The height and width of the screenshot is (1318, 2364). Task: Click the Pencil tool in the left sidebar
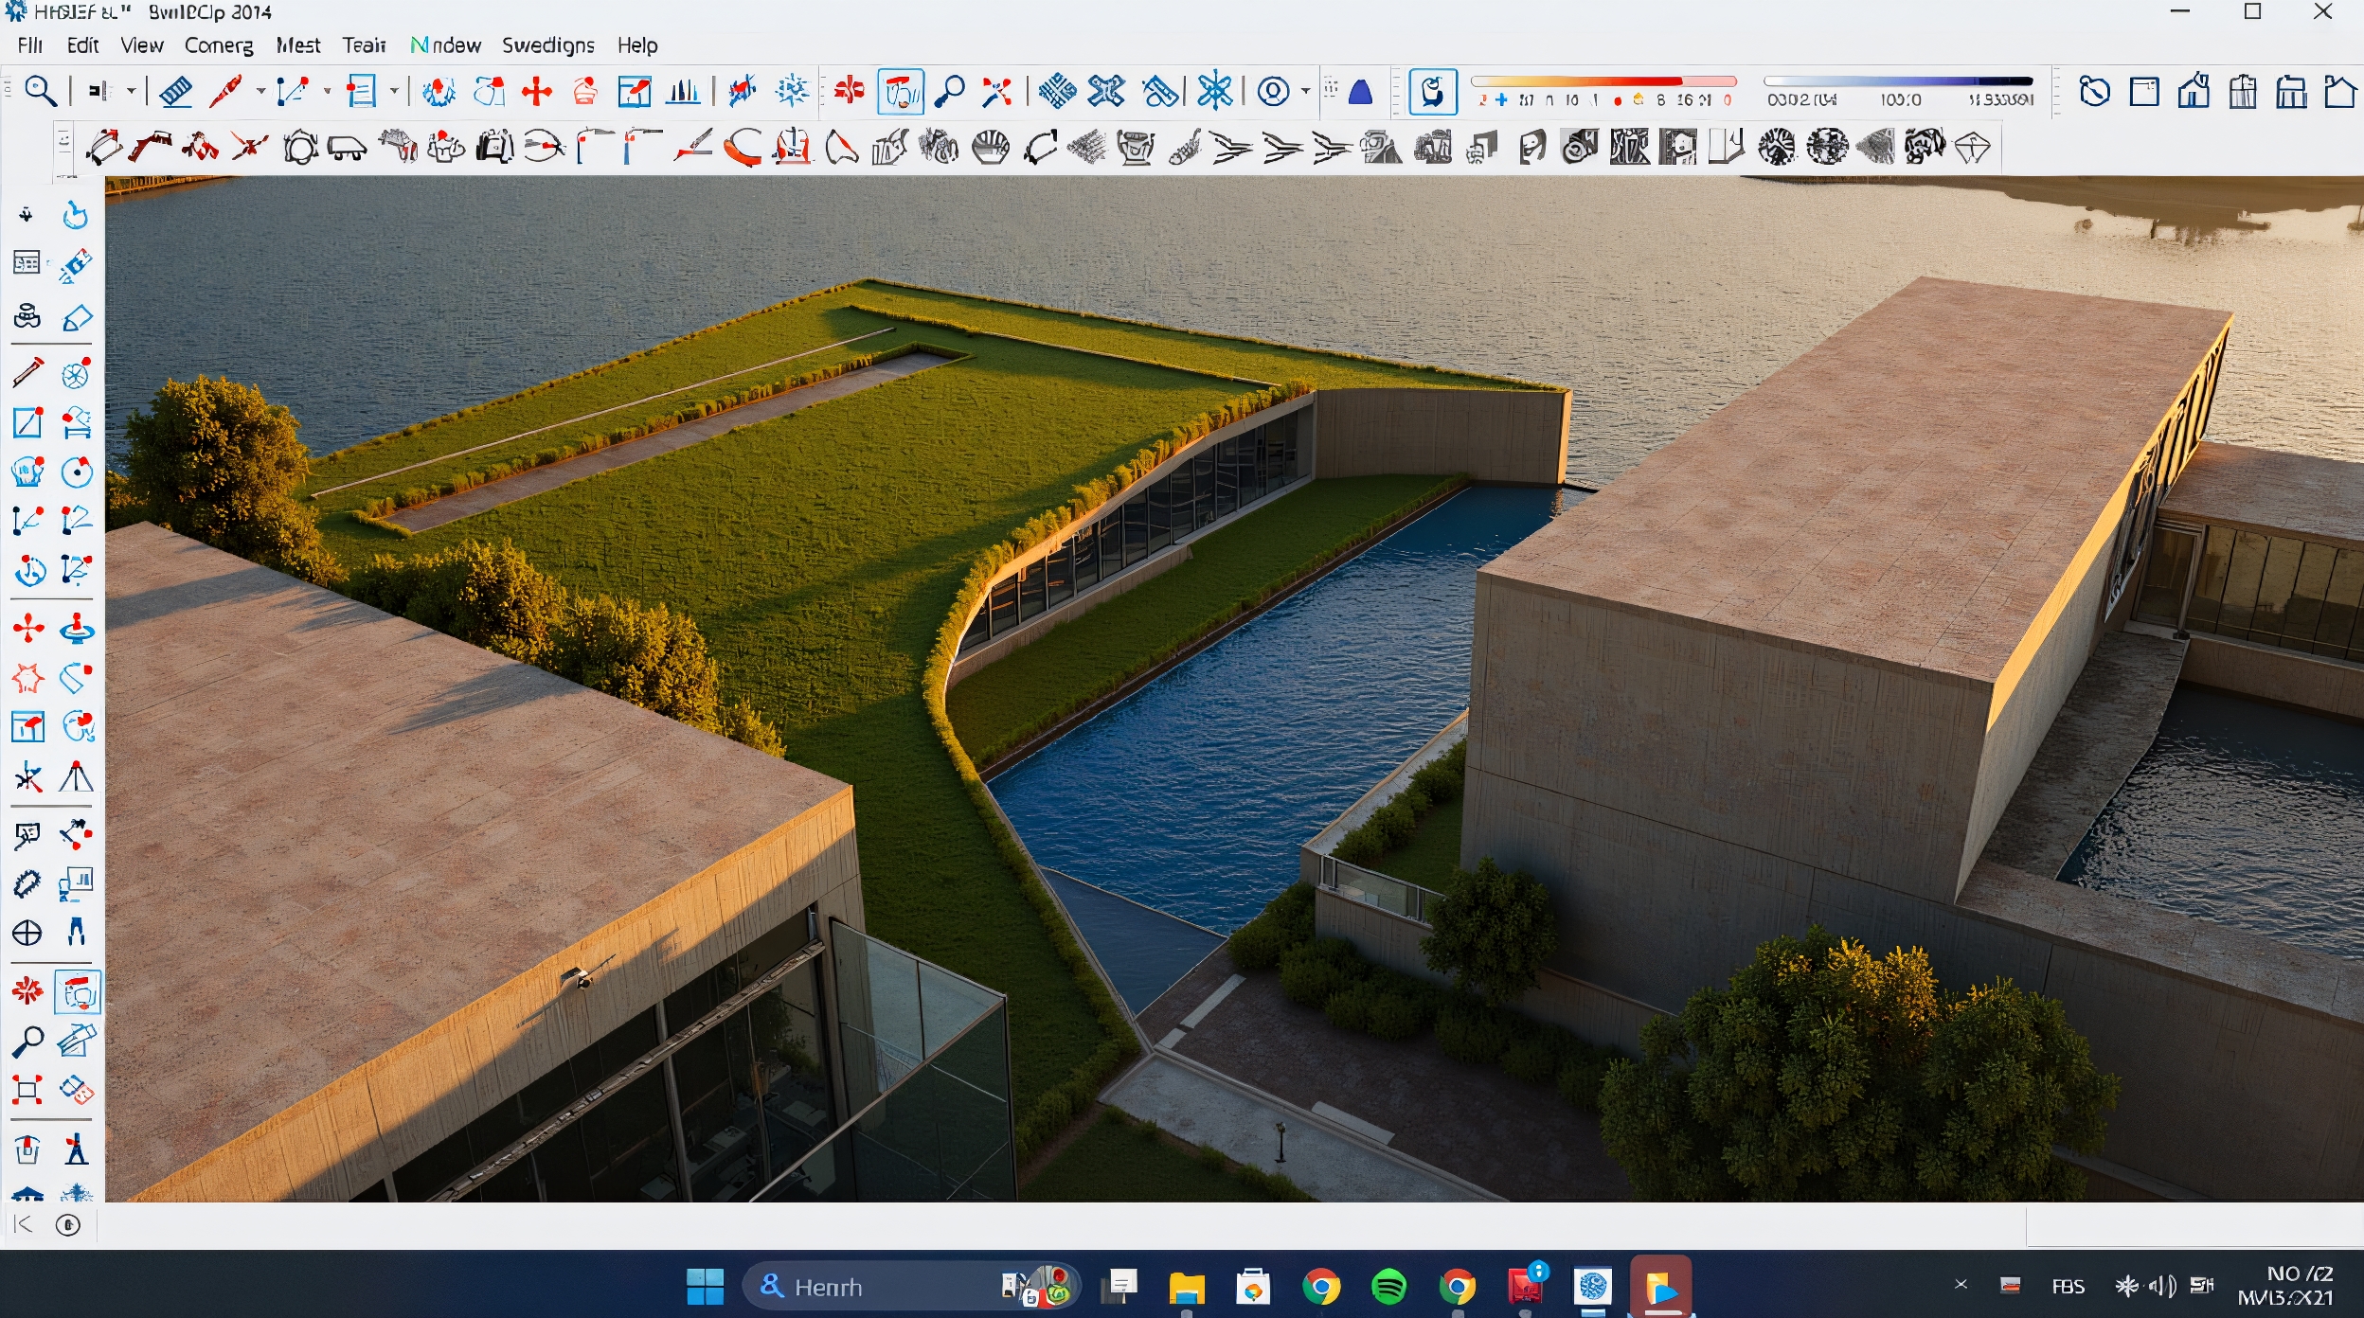pos(27,372)
